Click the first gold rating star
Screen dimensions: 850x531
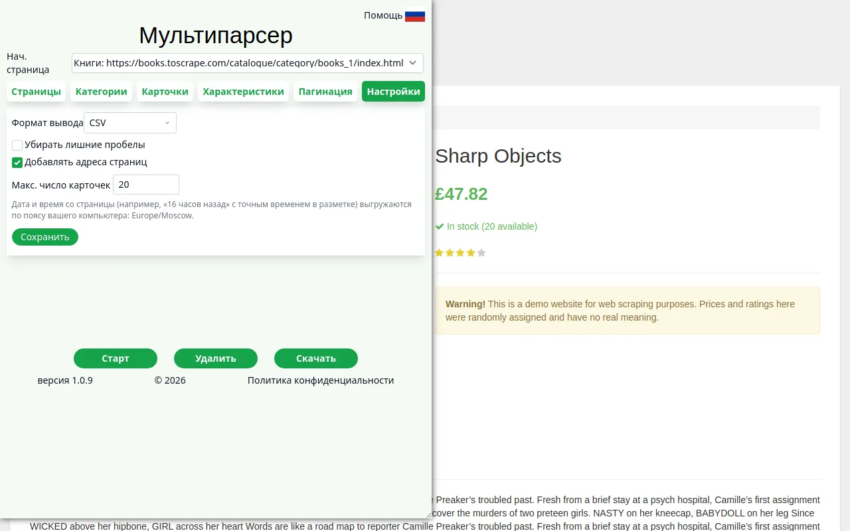click(x=440, y=253)
